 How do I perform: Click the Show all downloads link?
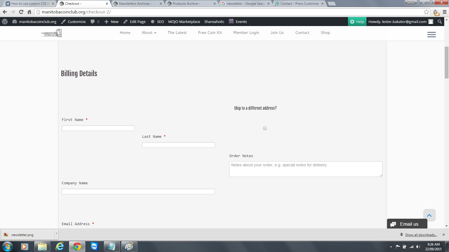421,235
